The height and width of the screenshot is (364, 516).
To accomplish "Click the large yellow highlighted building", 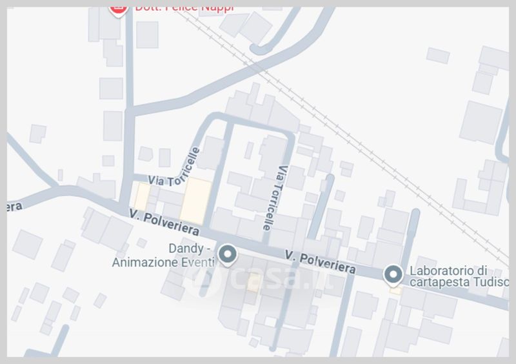I will (x=196, y=201).
